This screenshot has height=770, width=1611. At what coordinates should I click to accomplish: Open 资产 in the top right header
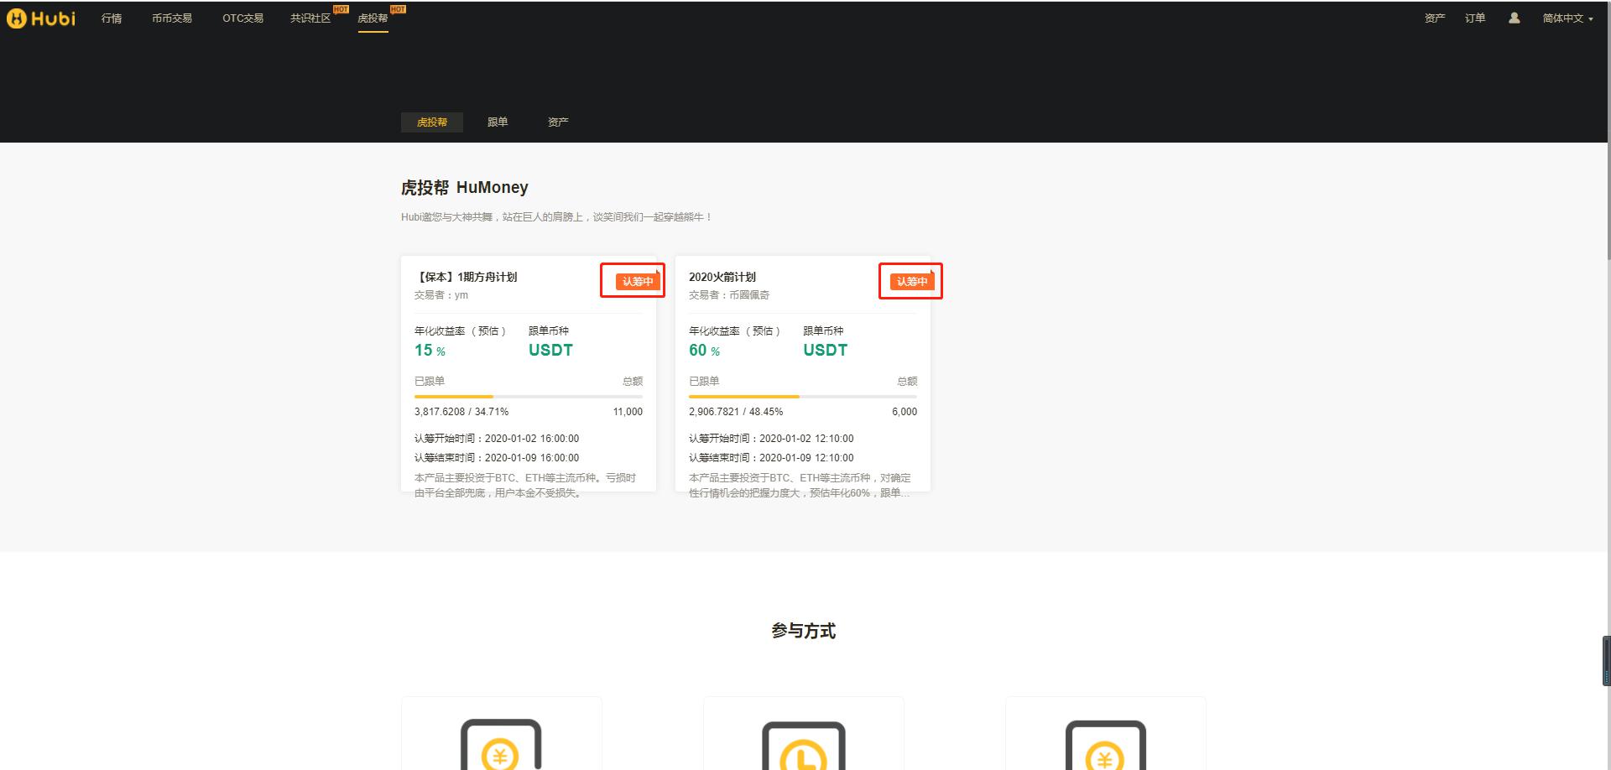pyautogui.click(x=1435, y=18)
